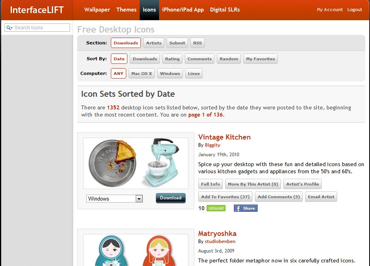
Task: Open the Wallpaper tab
Action: tap(97, 10)
